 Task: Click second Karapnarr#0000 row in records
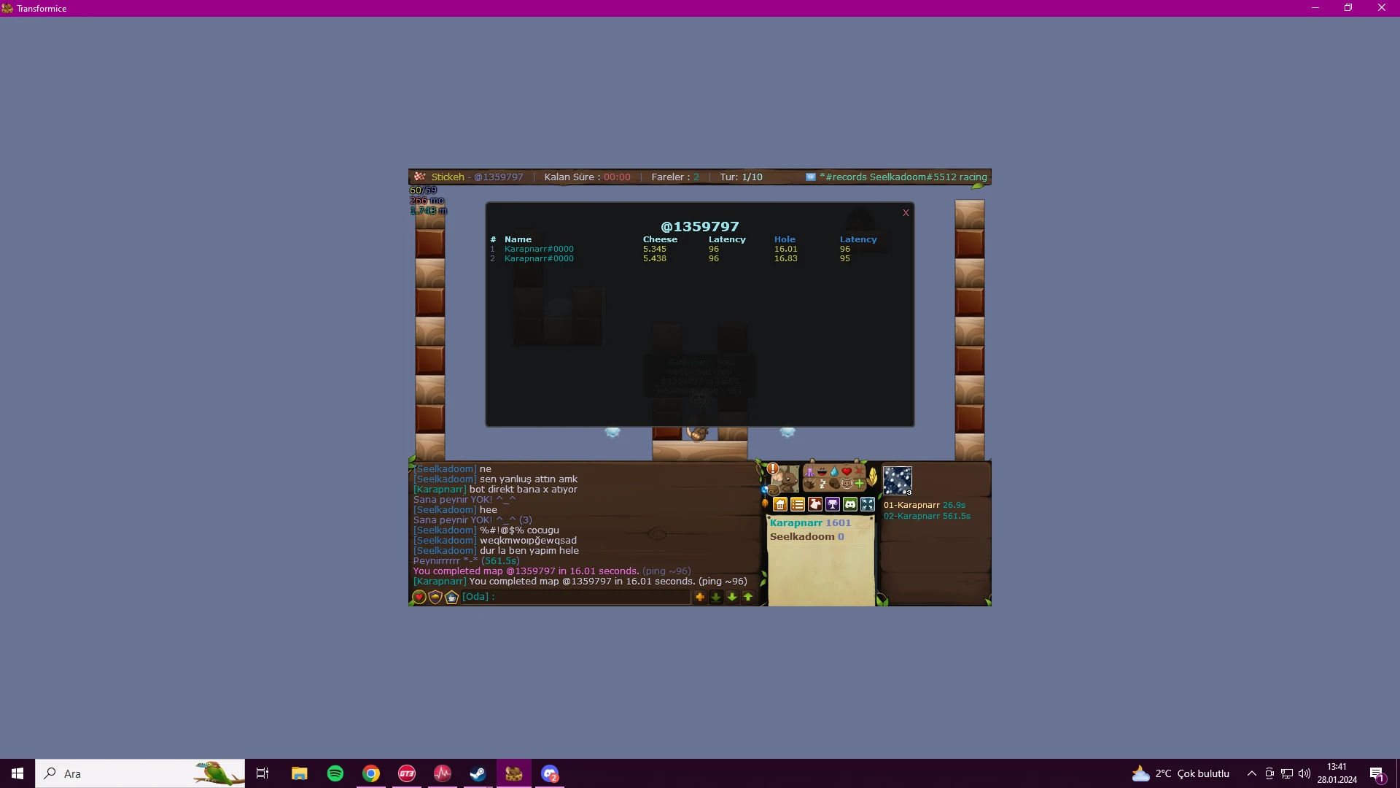coord(539,258)
